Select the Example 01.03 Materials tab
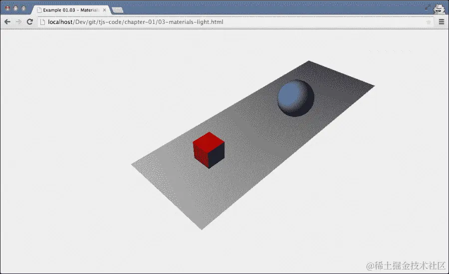Image resolution: width=449 pixels, height=274 pixels. pyautogui.click(x=71, y=10)
